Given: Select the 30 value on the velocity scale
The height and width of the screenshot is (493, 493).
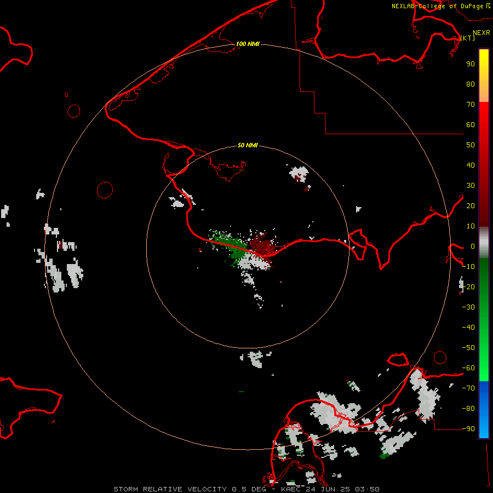Looking at the screenshot, I should (471, 186).
